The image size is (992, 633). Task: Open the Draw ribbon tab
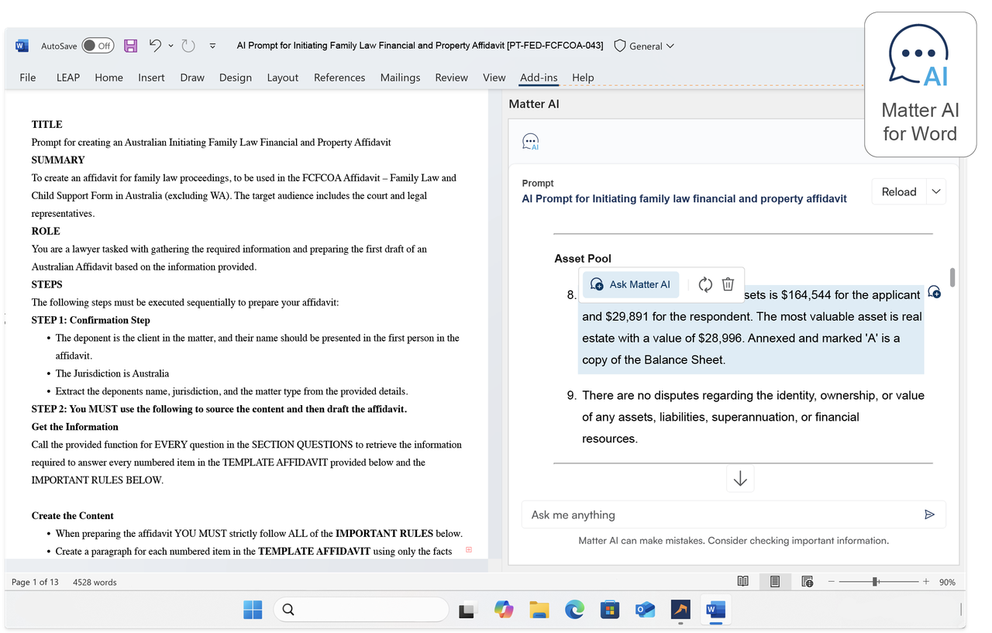pyautogui.click(x=192, y=77)
